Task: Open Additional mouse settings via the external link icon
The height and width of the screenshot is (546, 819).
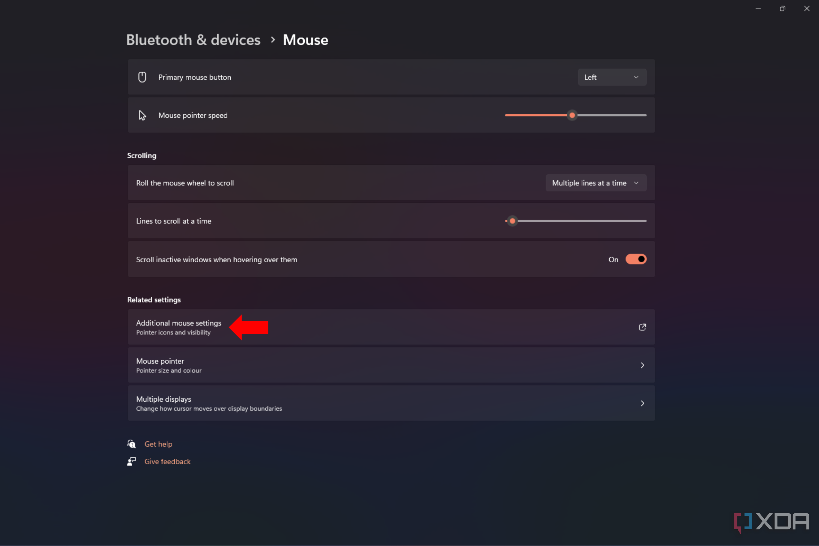Action: pos(642,327)
